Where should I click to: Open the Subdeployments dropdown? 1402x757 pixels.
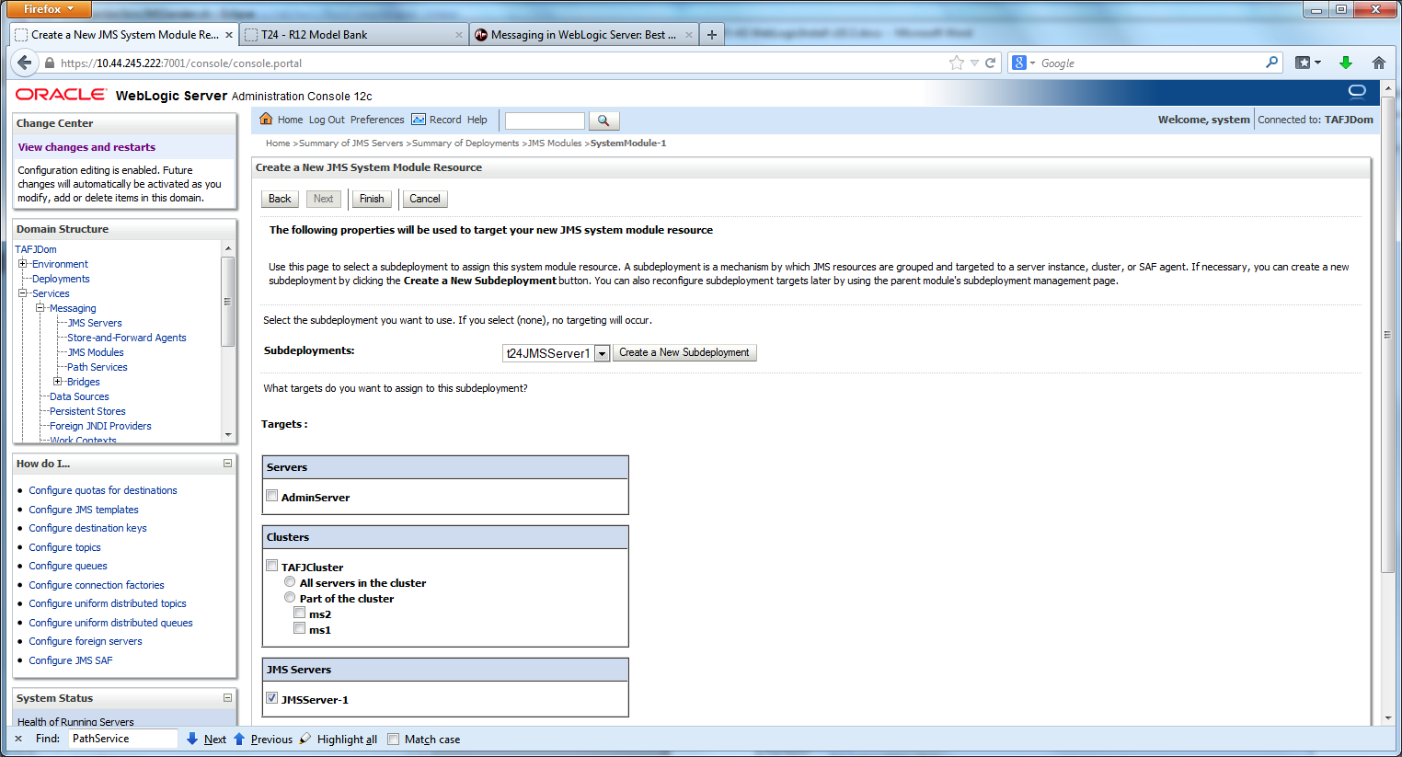coord(602,353)
